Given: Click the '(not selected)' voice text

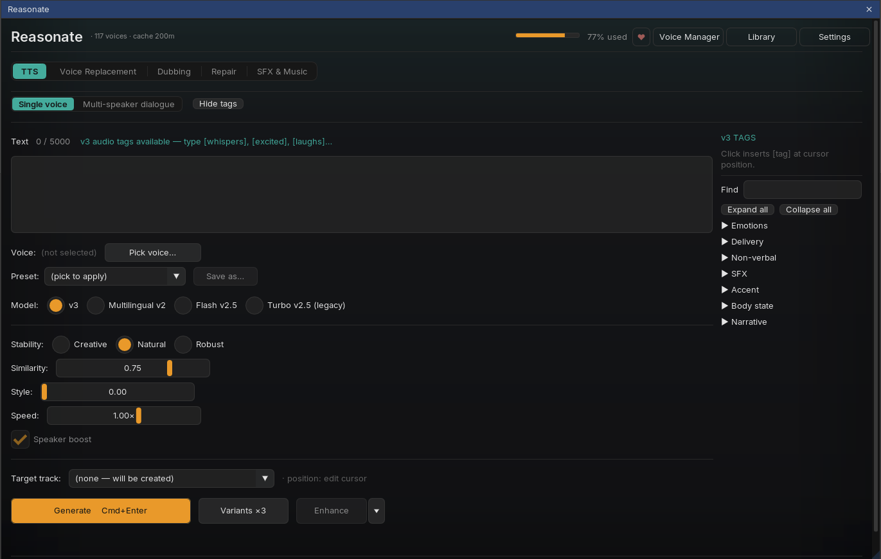Looking at the screenshot, I should point(69,253).
